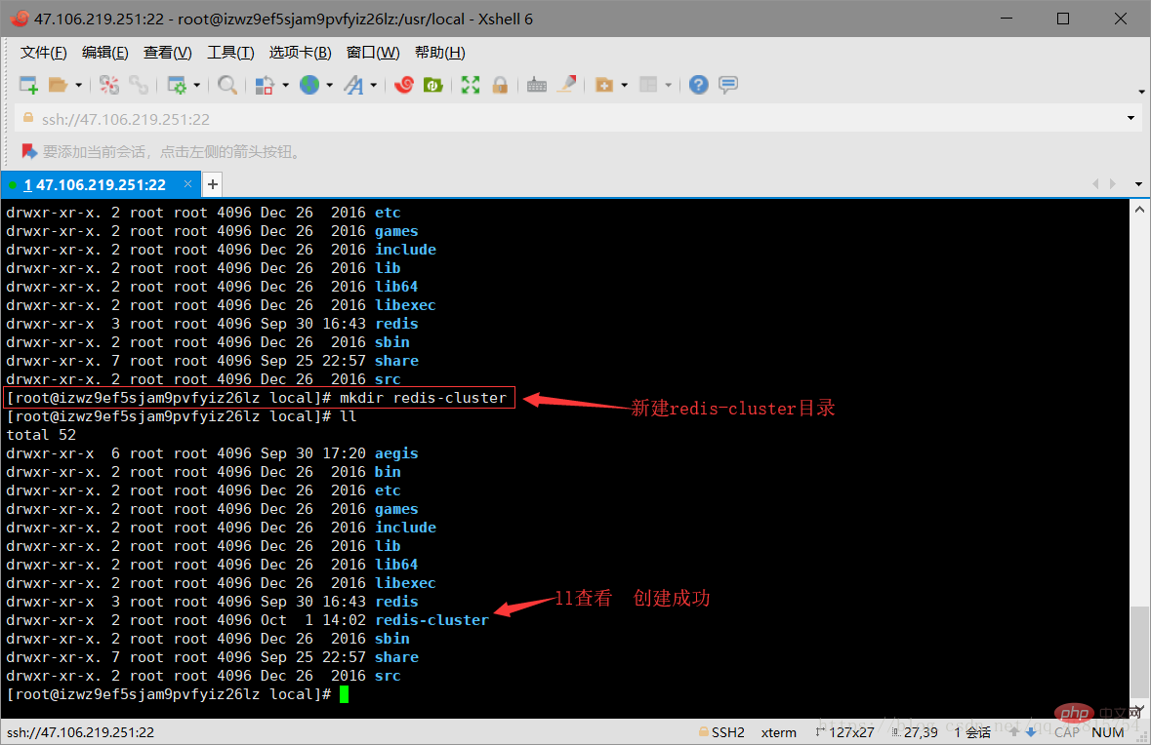1151x745 pixels.
Task: Click the NUM indicator in status bar
Action: pyautogui.click(x=1108, y=732)
